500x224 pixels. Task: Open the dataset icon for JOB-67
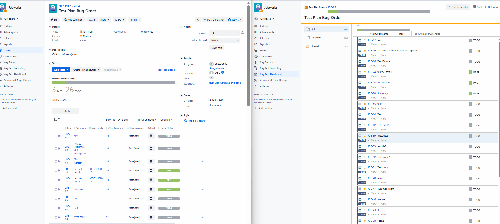point(151,136)
